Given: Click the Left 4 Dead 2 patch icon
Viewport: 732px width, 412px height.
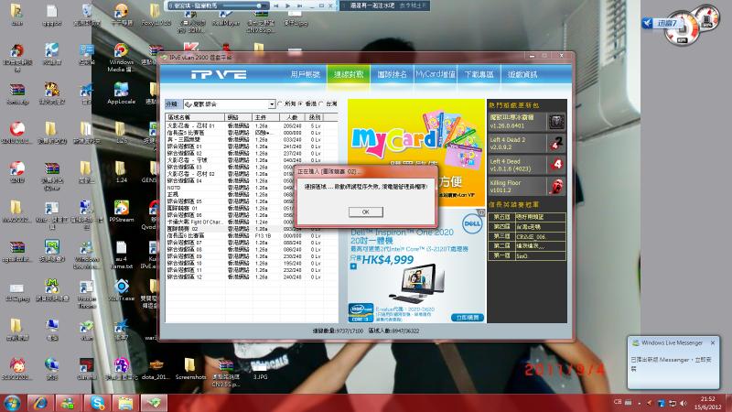Looking at the screenshot, I should pos(555,143).
